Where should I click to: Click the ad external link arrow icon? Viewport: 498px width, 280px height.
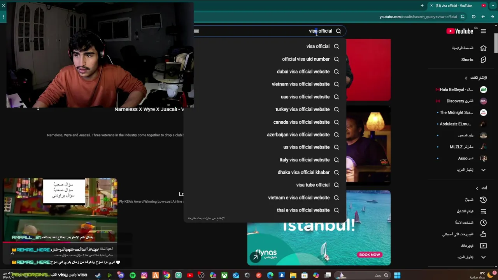click(255, 257)
